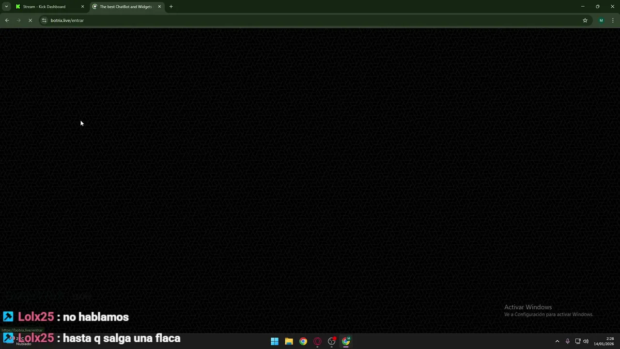
Task: Open Chrome taskbar icon with M badge
Action: click(346, 341)
